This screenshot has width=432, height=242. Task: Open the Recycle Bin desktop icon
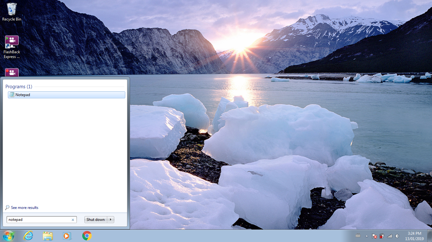pyautogui.click(x=12, y=12)
